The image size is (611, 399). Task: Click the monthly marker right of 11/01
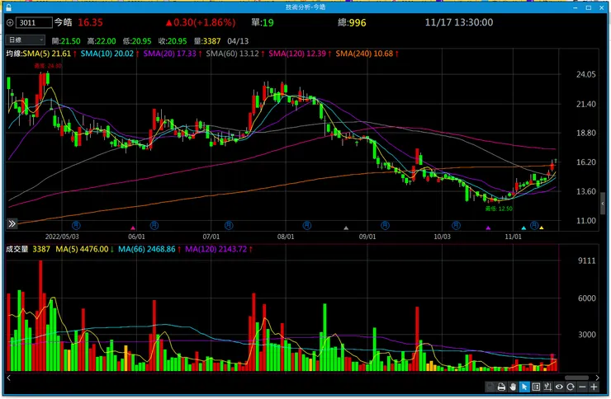click(x=534, y=225)
